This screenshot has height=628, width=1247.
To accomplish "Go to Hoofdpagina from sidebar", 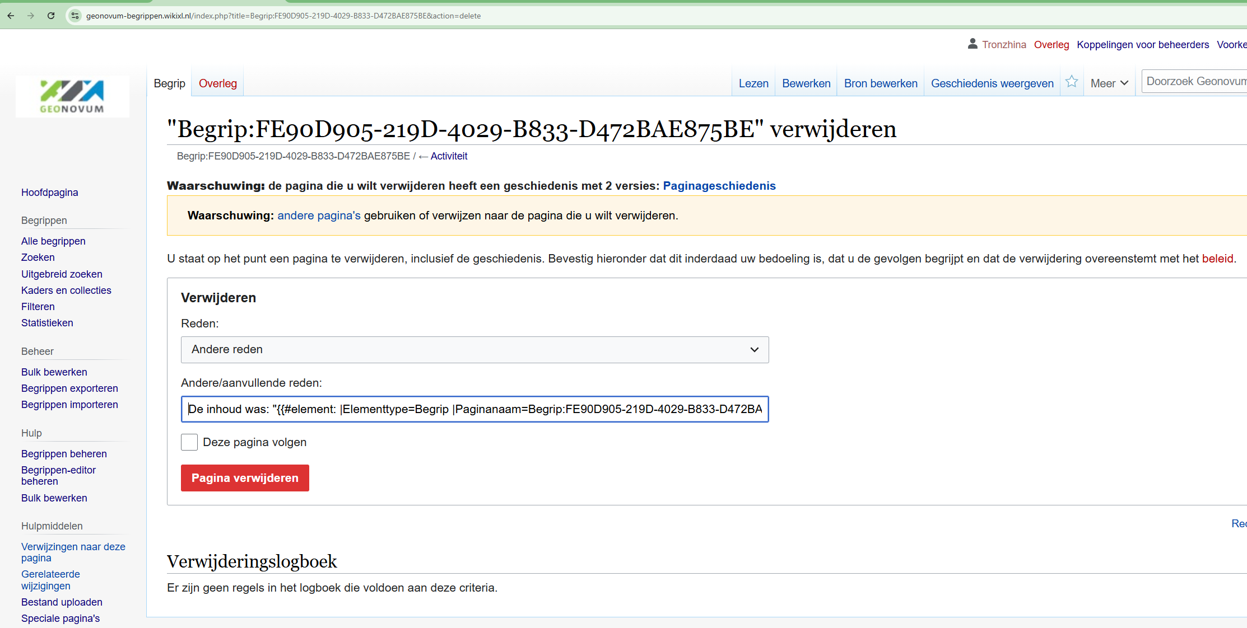I will pos(49,193).
